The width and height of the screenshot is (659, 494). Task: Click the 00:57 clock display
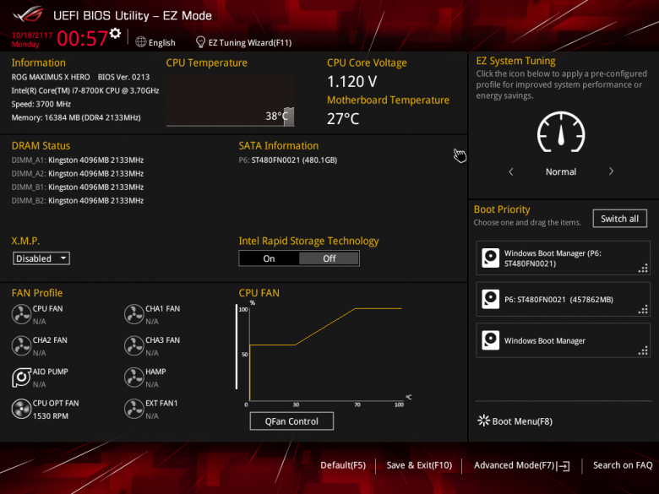click(83, 38)
